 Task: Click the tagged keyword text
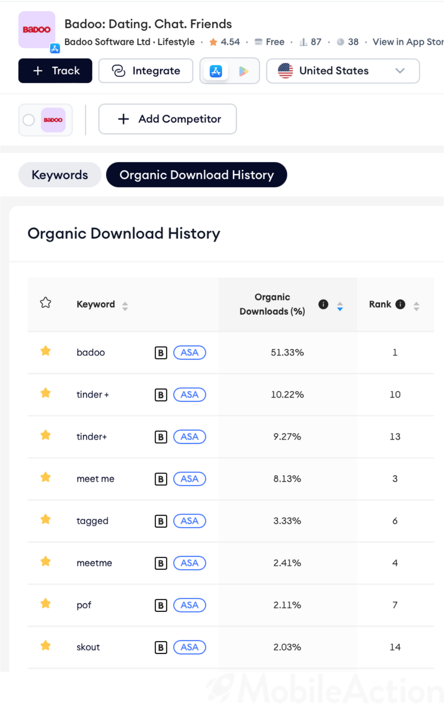point(92,521)
